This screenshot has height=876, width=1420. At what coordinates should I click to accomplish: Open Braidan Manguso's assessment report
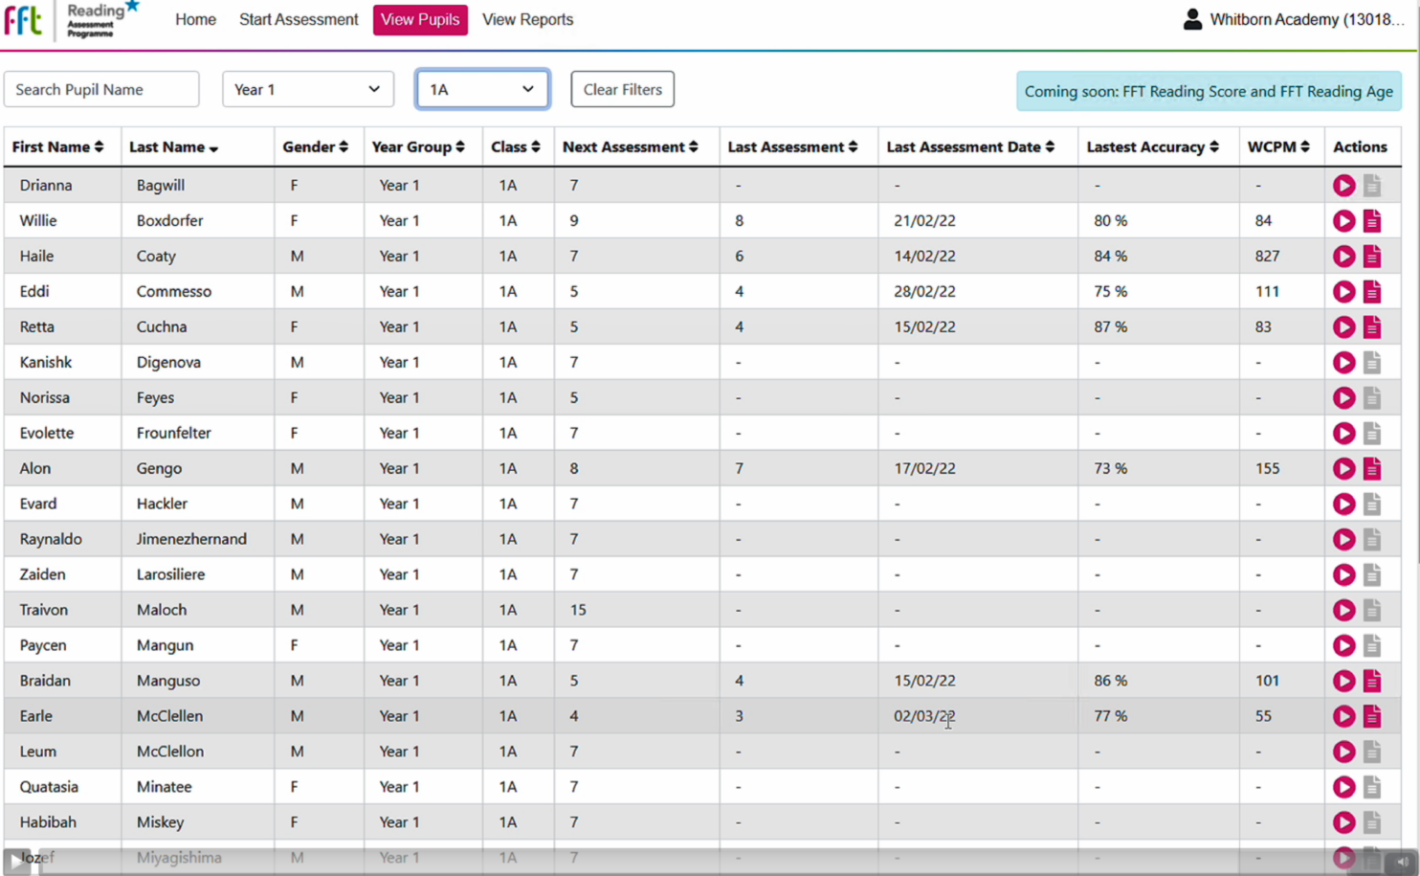pyautogui.click(x=1372, y=681)
